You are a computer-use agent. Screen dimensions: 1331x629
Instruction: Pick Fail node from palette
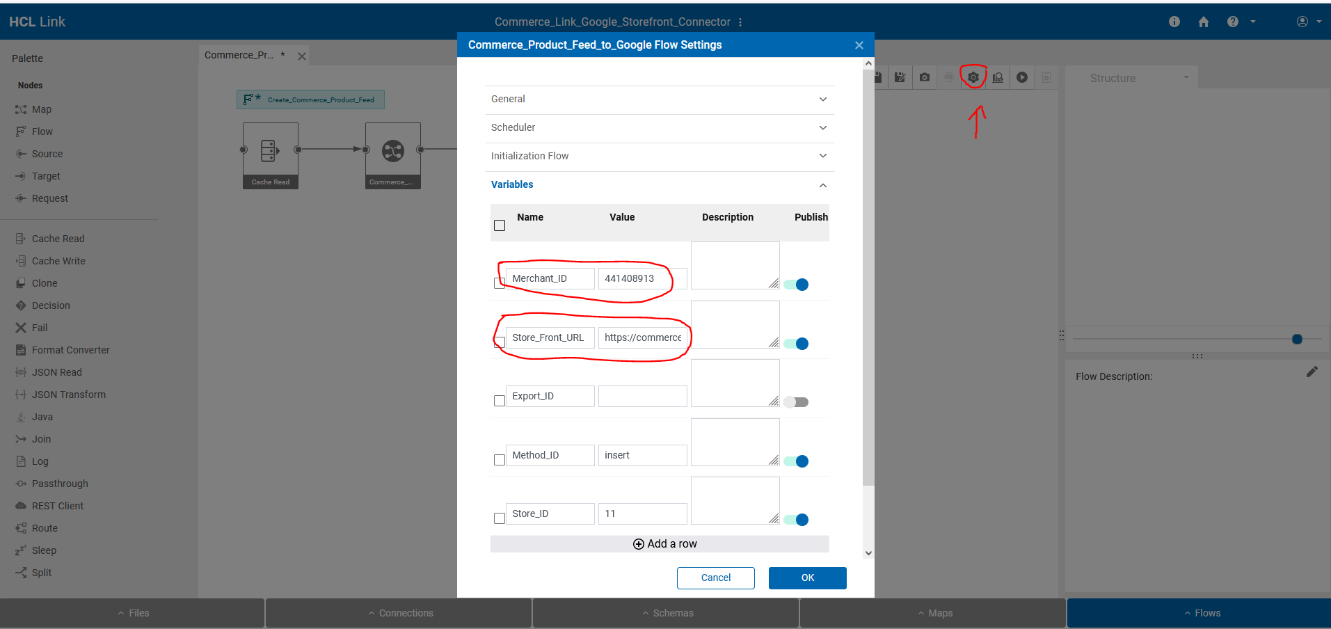(31, 328)
